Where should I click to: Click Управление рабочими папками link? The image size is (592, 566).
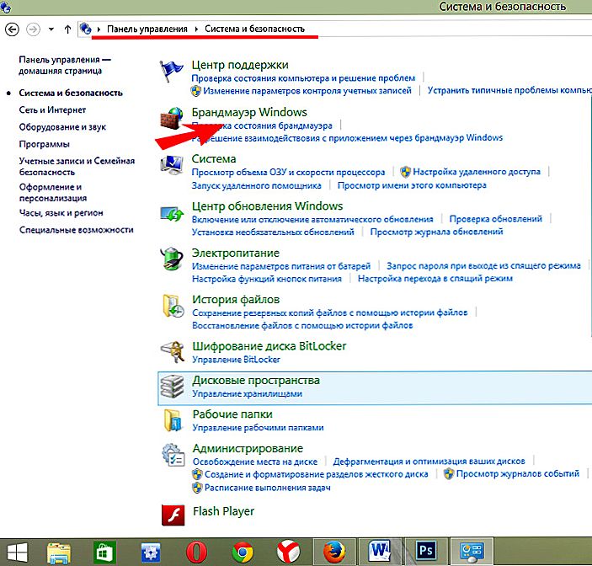(258, 427)
